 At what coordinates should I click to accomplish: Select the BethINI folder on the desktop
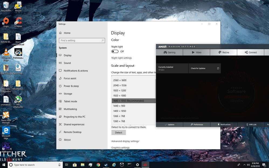[6, 38]
